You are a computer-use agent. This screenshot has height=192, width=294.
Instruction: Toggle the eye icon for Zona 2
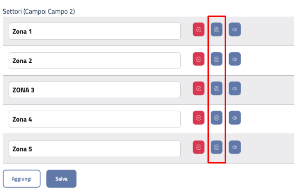tap(235, 59)
